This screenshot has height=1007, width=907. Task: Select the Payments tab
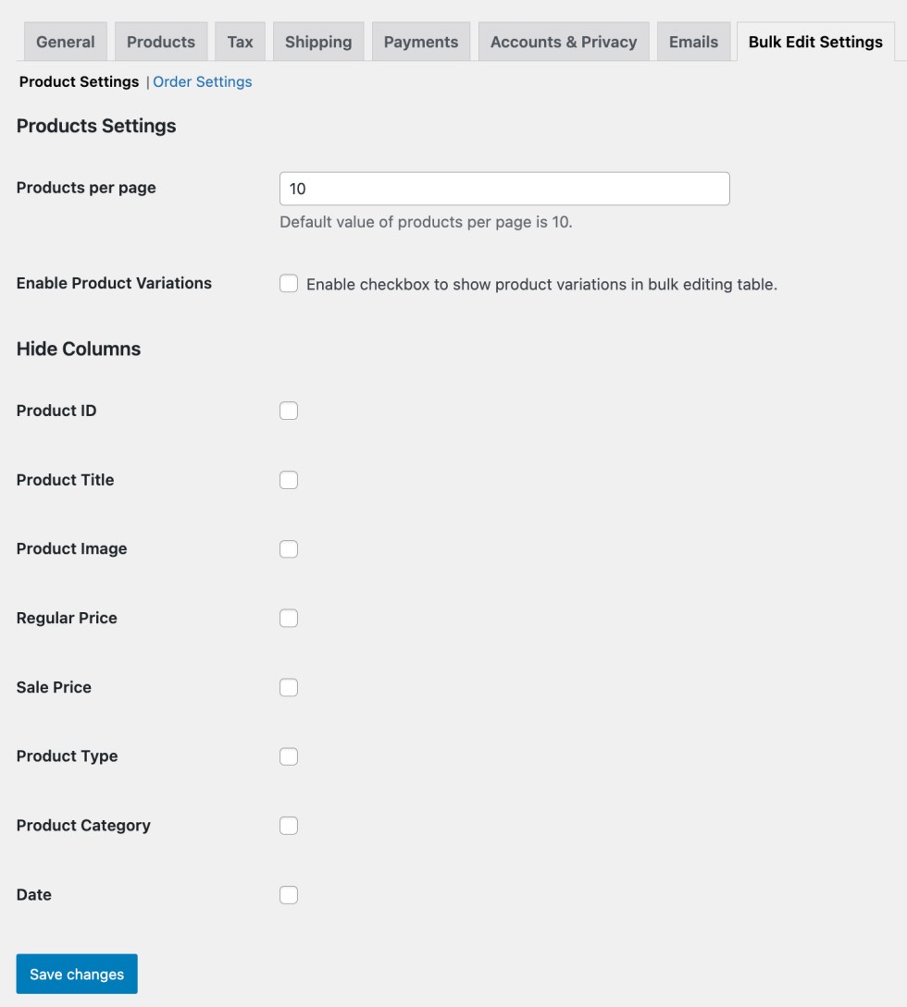pyautogui.click(x=421, y=42)
